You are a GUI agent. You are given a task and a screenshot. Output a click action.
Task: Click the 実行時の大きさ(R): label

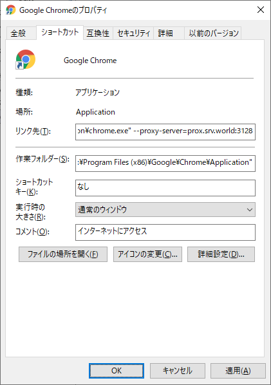click(x=30, y=212)
